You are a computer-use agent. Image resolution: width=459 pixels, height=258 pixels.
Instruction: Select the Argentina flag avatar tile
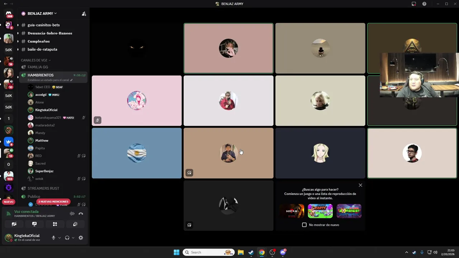[x=137, y=153]
